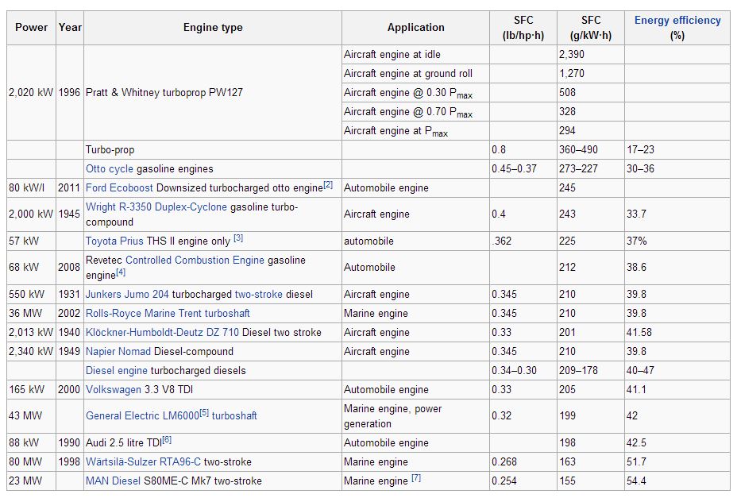Select the 2,390 SFC value
The width and height of the screenshot is (737, 498).
[590, 55]
